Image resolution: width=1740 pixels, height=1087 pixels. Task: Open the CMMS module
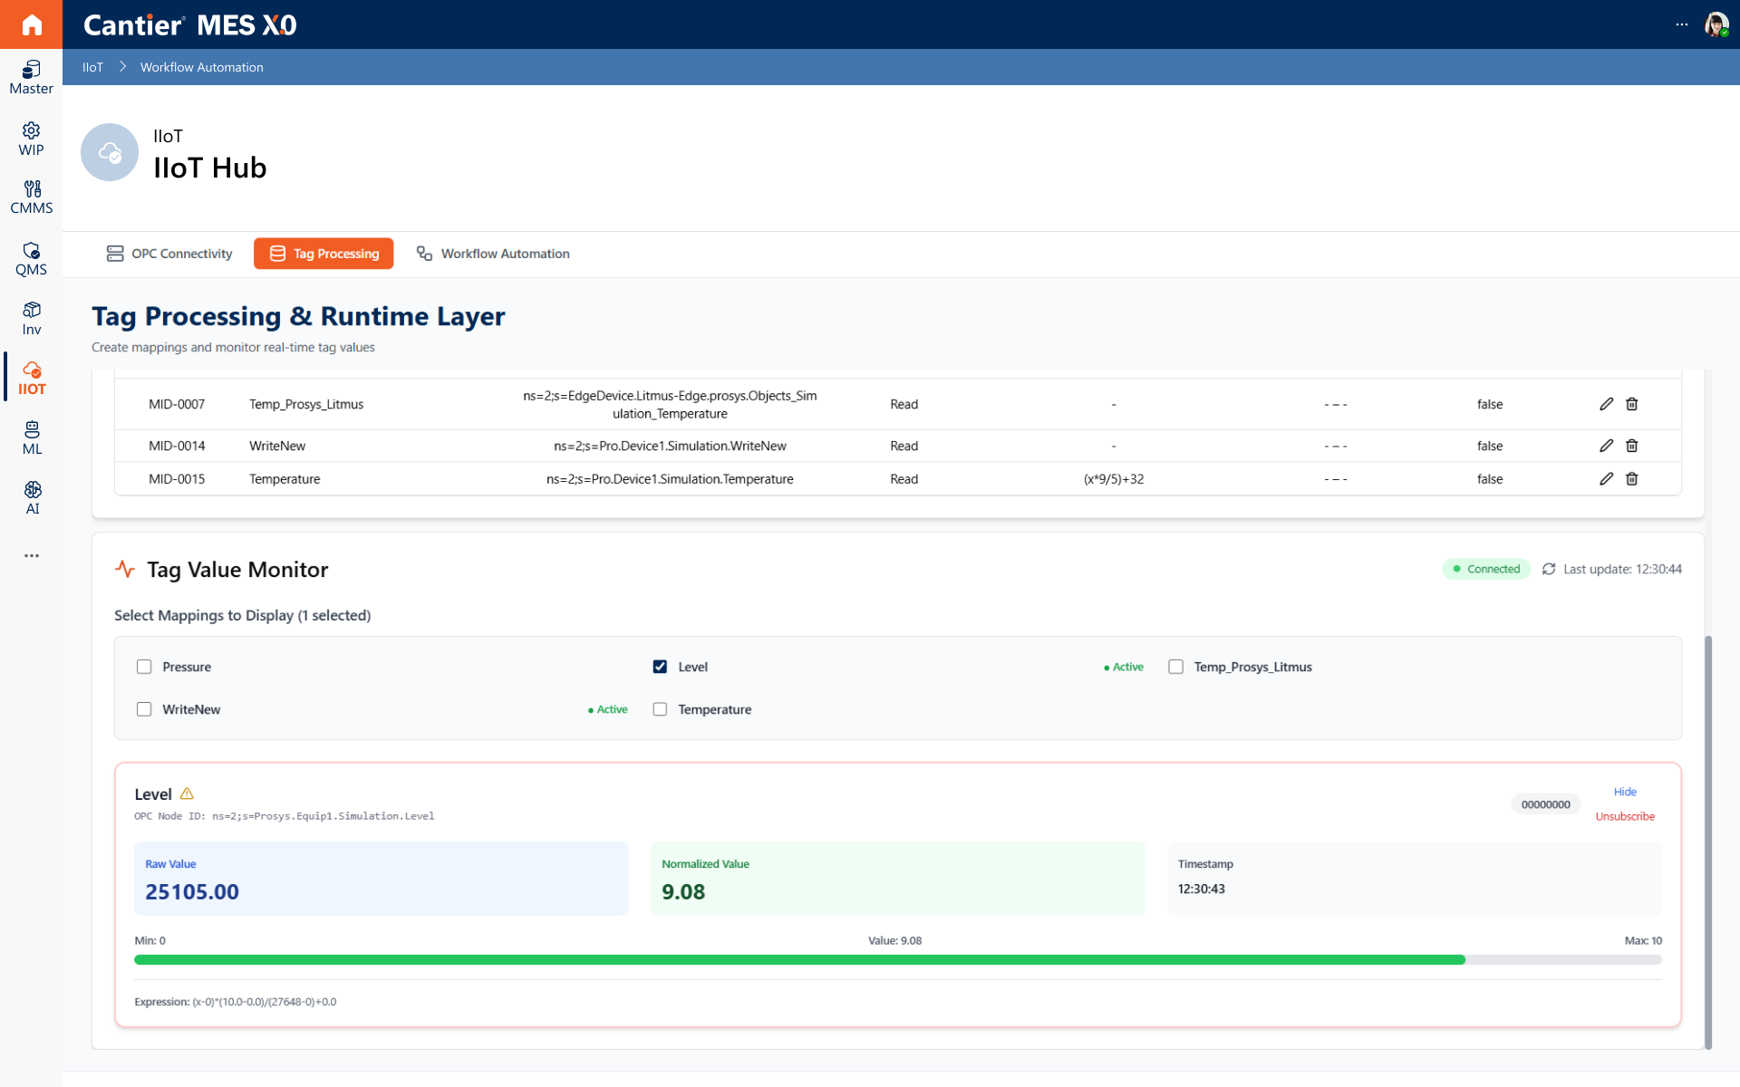click(31, 197)
